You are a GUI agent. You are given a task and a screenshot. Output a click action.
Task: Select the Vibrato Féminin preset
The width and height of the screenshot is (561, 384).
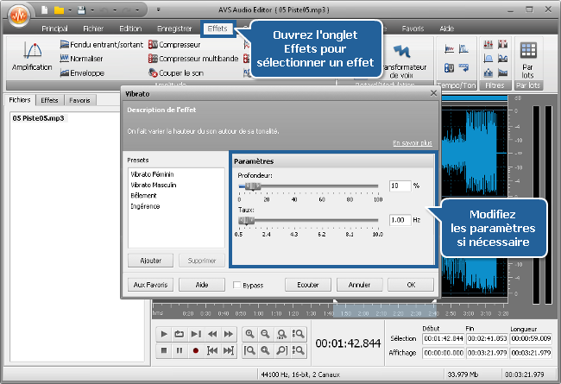[x=152, y=173]
